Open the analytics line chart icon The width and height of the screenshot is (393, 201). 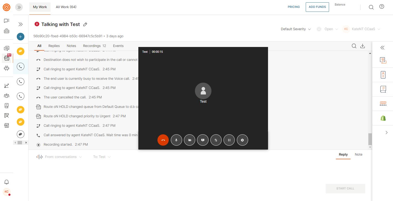pos(7,86)
